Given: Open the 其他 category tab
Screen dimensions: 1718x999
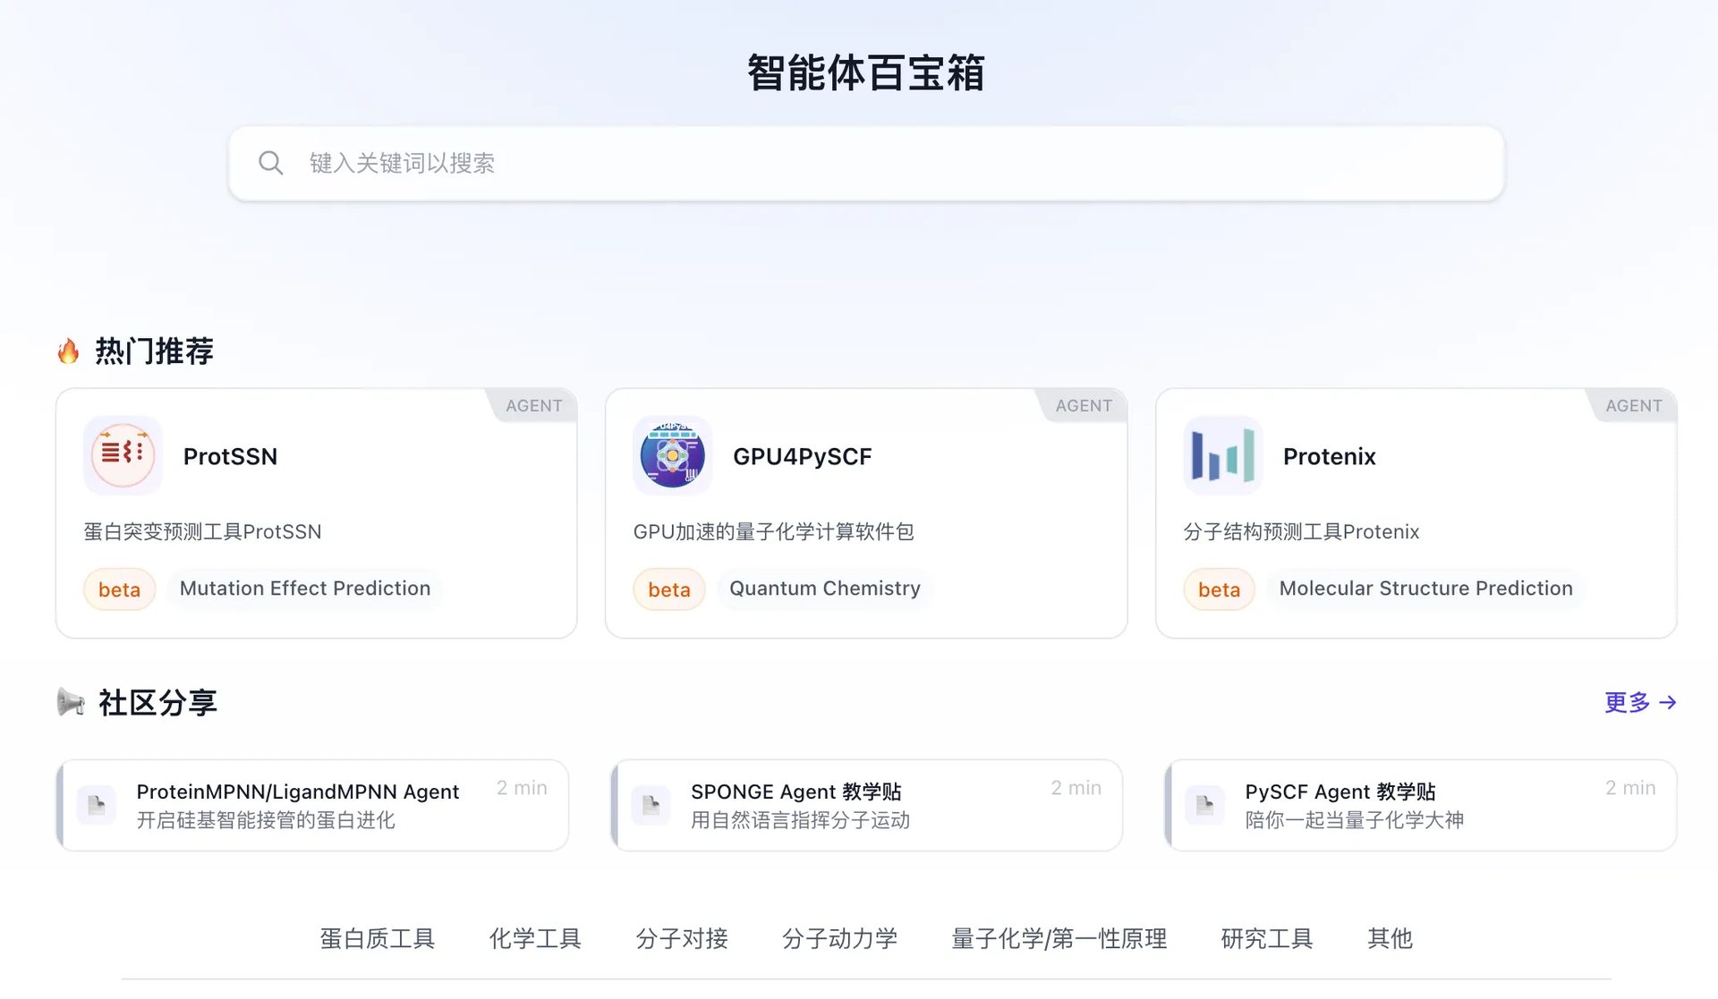Looking at the screenshot, I should click(1390, 938).
